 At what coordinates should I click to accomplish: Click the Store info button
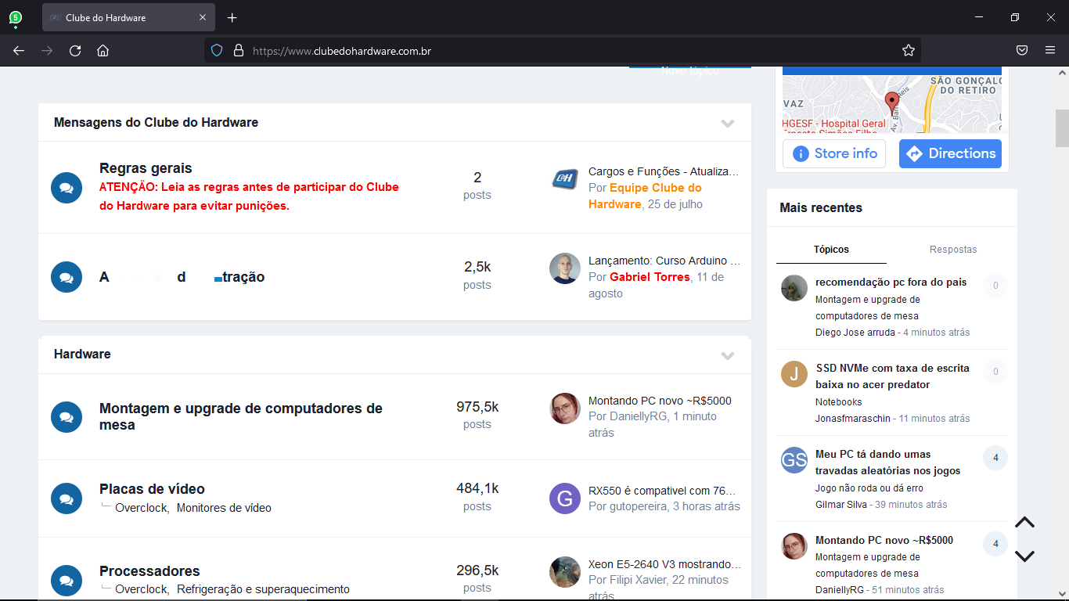[834, 153]
